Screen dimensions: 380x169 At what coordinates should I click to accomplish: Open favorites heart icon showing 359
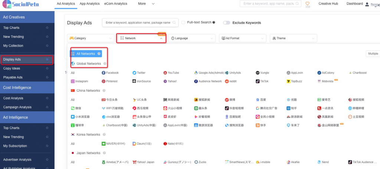tap(307, 4)
